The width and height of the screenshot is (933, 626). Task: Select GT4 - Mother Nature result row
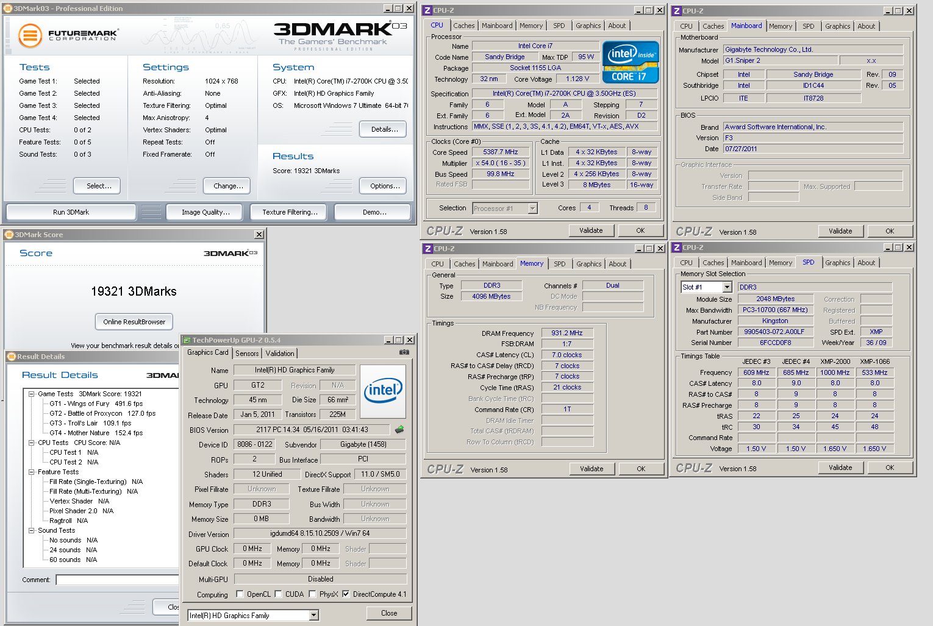click(96, 433)
